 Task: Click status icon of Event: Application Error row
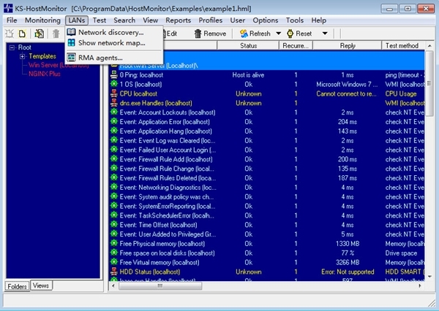pyautogui.click(x=114, y=121)
